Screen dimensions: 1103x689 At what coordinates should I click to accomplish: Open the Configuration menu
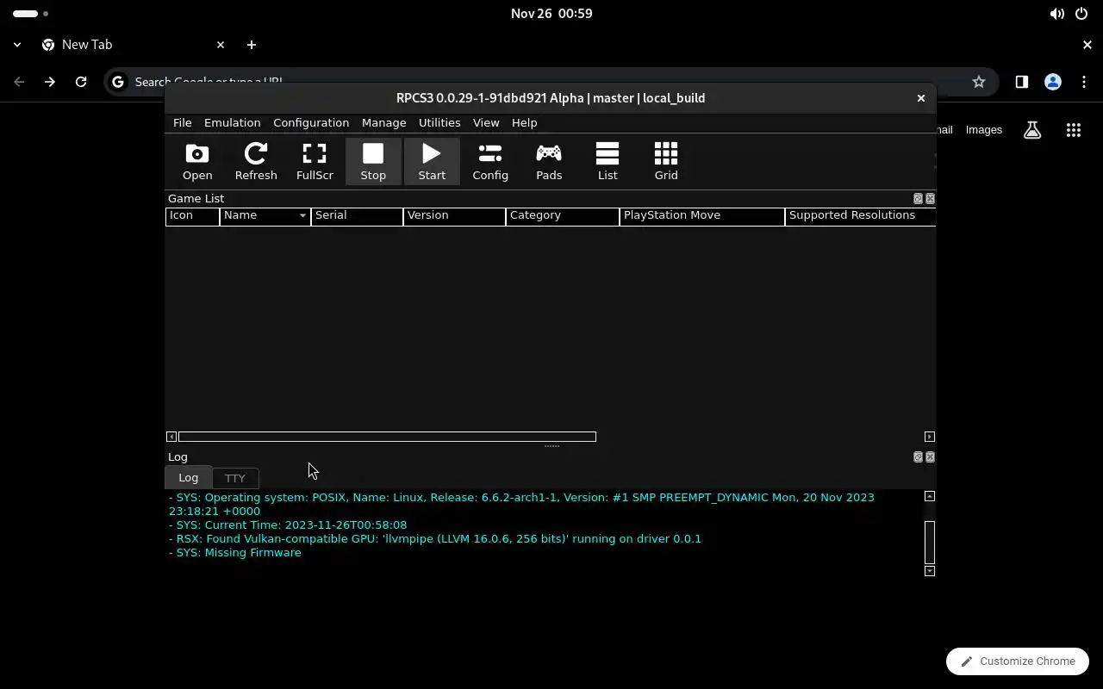click(x=311, y=123)
